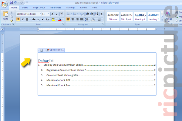This screenshot has width=182, height=121.
Task: Switch to the References tab
Action: (x=56, y=8)
